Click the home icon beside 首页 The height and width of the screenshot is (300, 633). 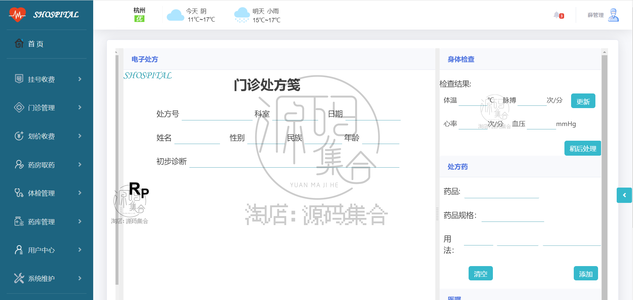click(x=19, y=43)
